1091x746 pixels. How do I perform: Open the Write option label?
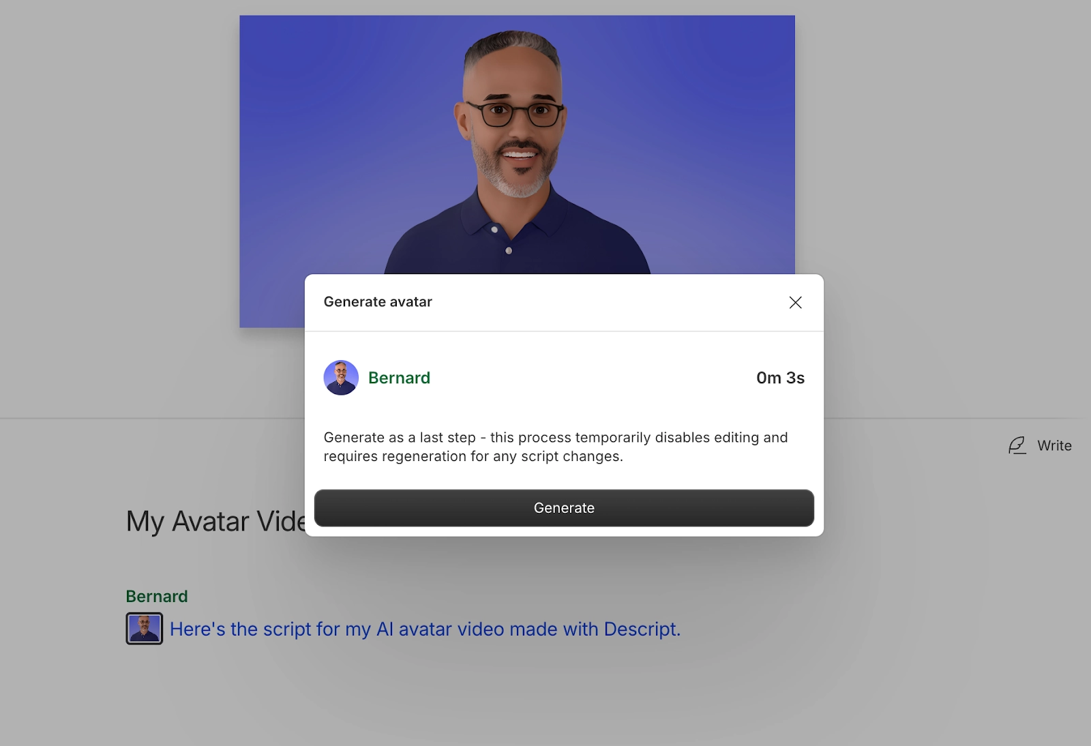1054,445
